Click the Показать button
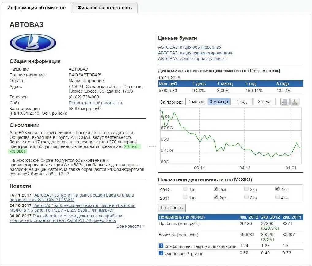 pos(172,208)
